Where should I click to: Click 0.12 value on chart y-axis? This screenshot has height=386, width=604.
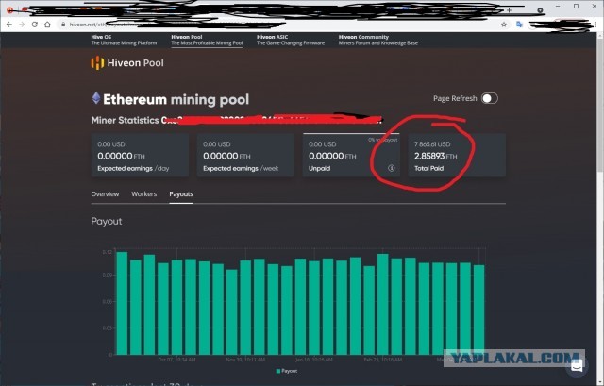click(x=108, y=252)
